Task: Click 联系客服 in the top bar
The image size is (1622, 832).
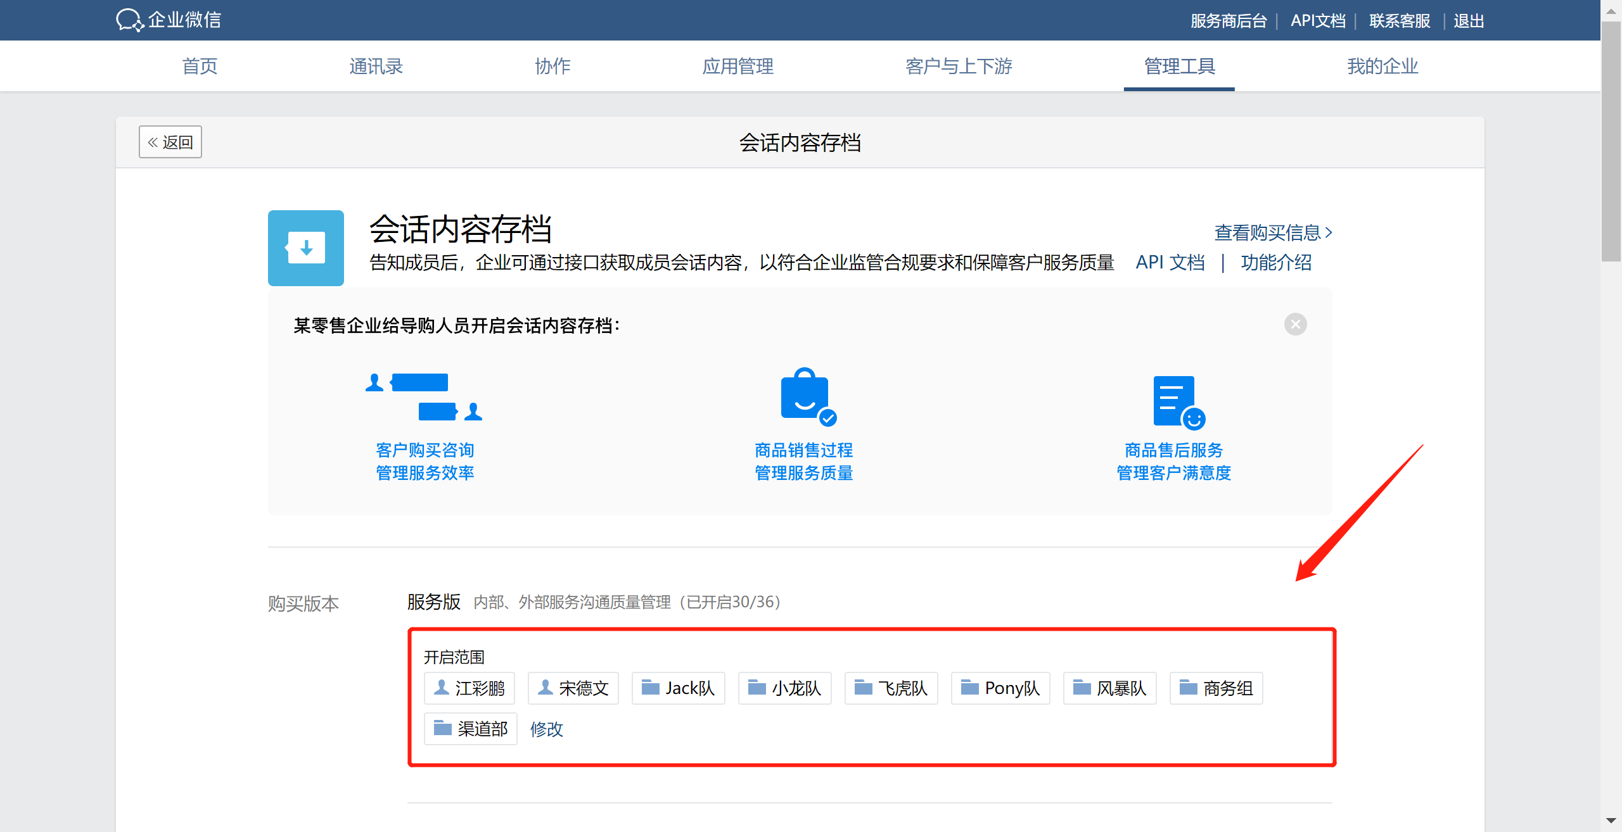Action: pyautogui.click(x=1400, y=21)
